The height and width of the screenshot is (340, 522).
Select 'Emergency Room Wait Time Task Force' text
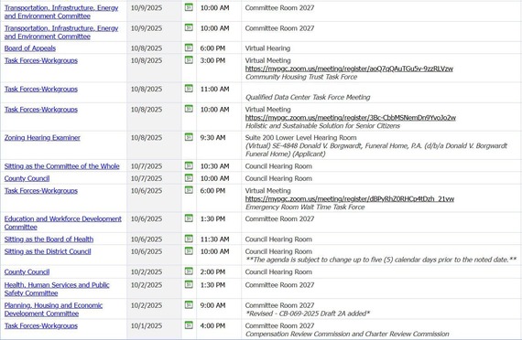click(305, 207)
